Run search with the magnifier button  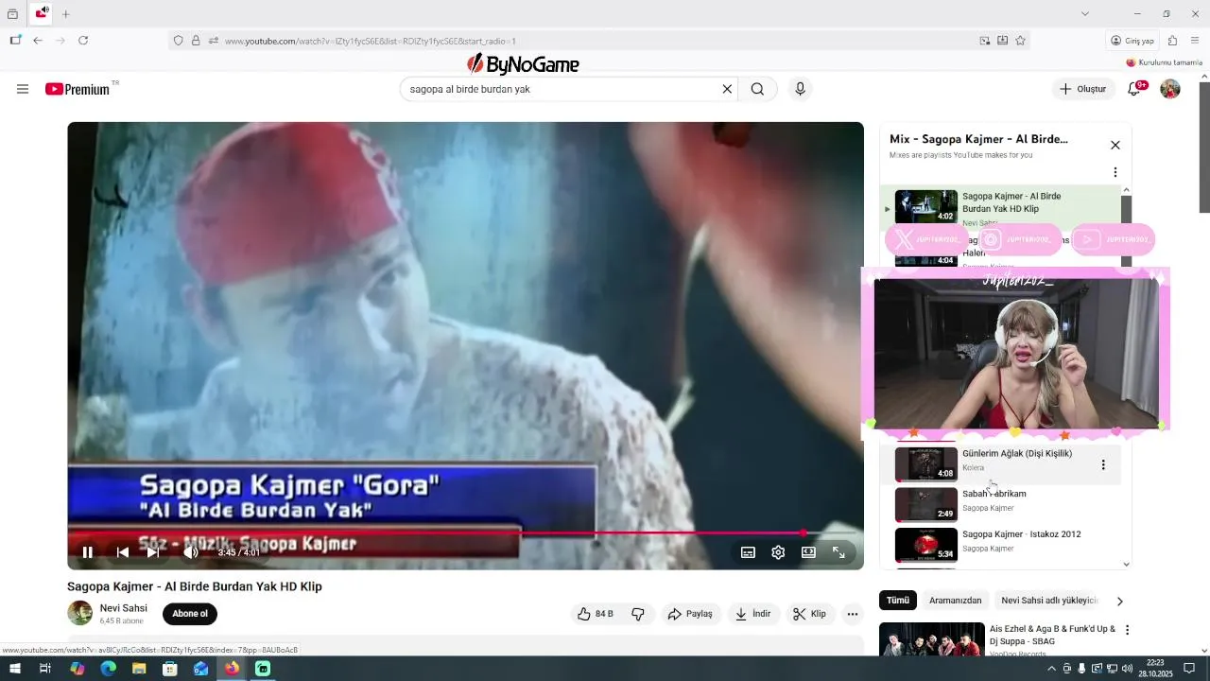click(757, 89)
